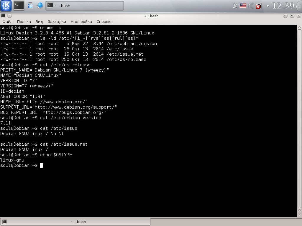Maximize the Konsole window

coord(292,16)
